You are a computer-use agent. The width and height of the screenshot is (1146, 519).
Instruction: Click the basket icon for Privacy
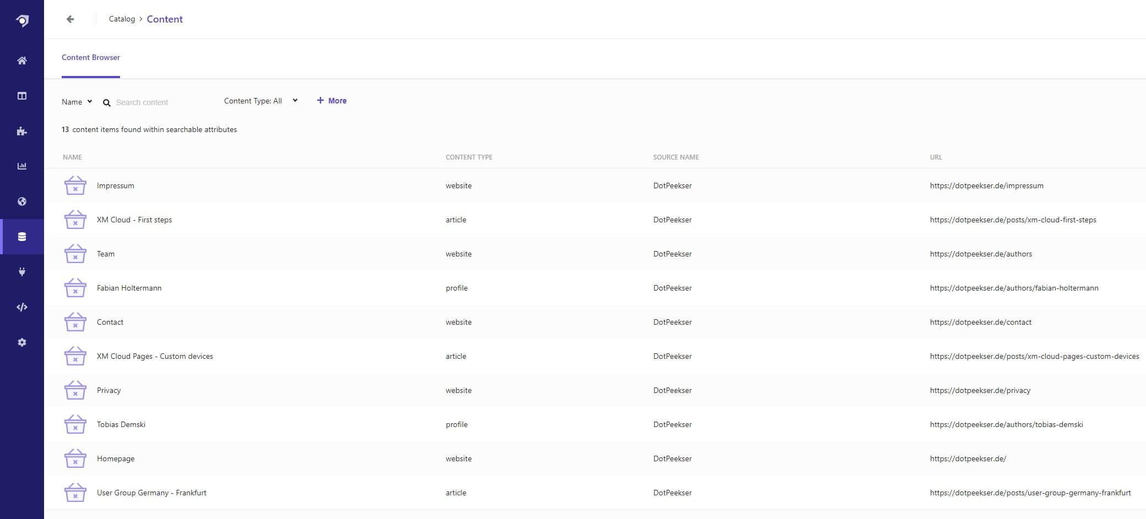pos(75,390)
